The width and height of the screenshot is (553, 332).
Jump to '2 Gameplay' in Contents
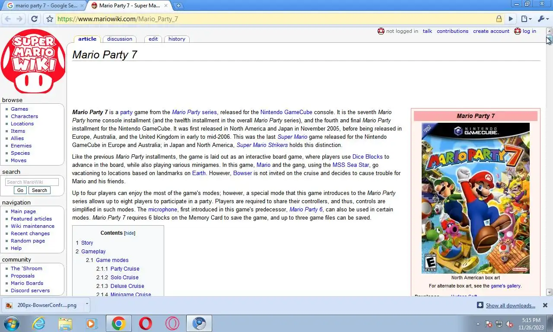pos(90,252)
